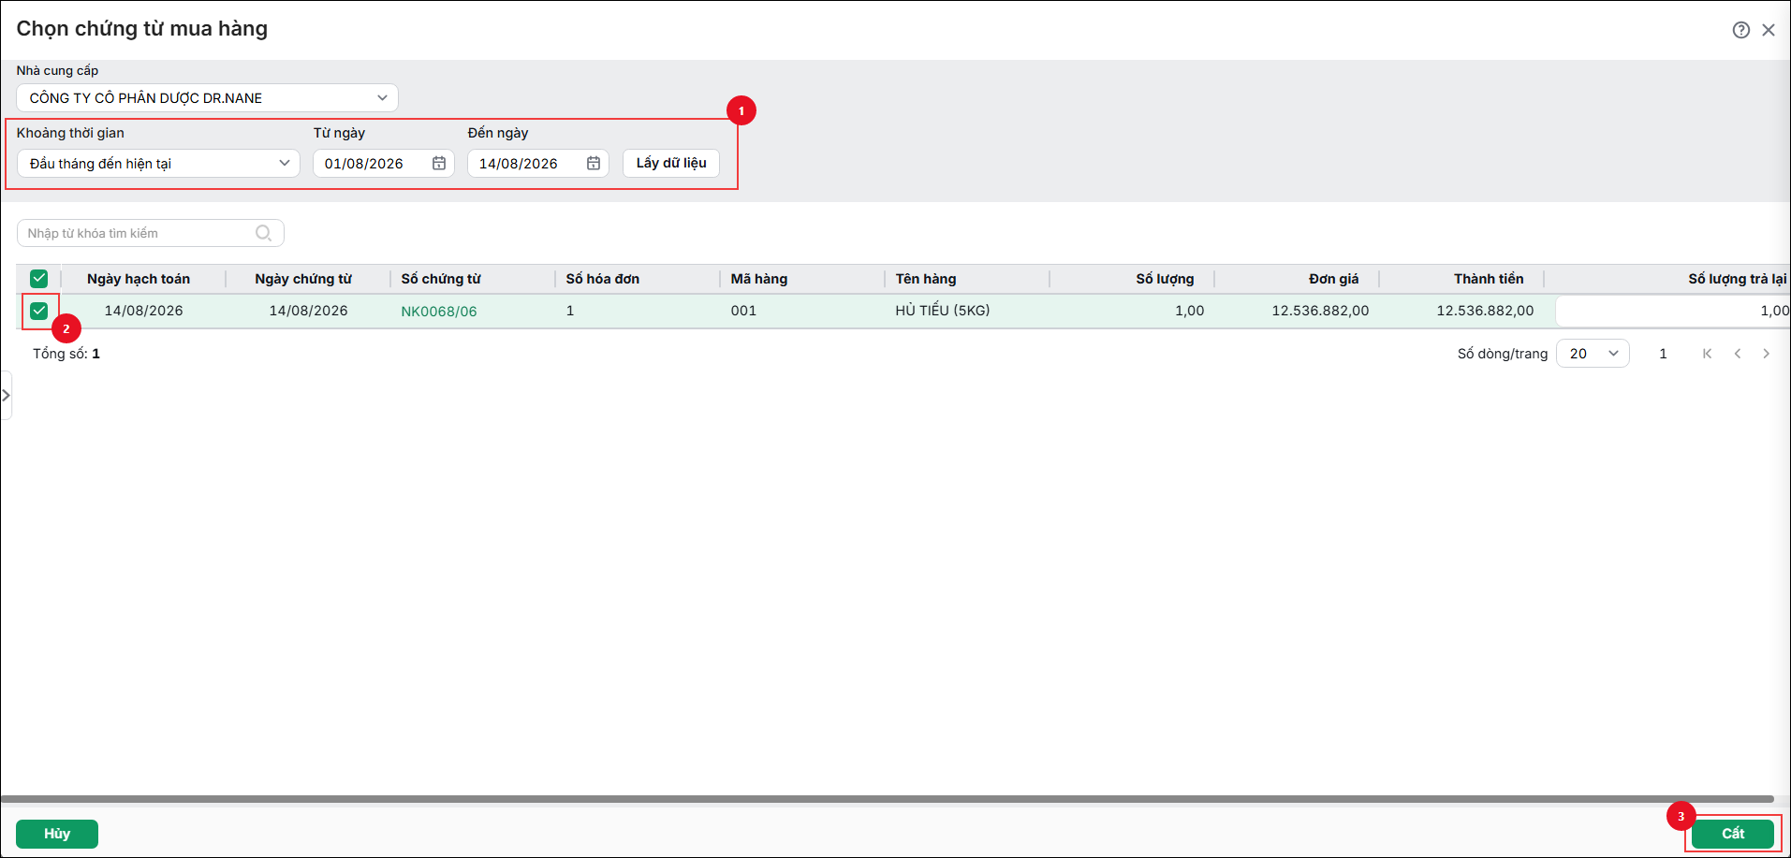Click the search magnifier icon
This screenshot has height=858, width=1791.
coord(264,233)
